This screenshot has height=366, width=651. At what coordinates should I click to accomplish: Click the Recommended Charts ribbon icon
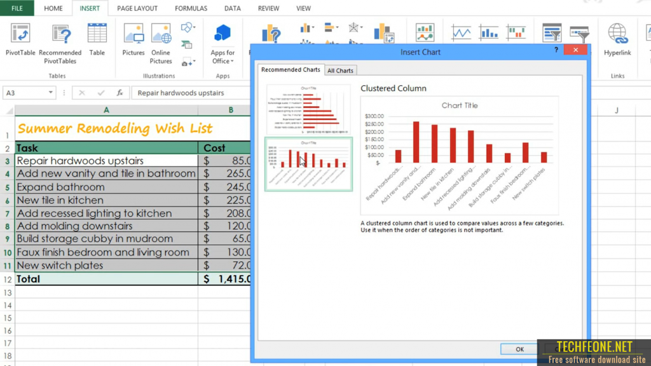tap(271, 34)
